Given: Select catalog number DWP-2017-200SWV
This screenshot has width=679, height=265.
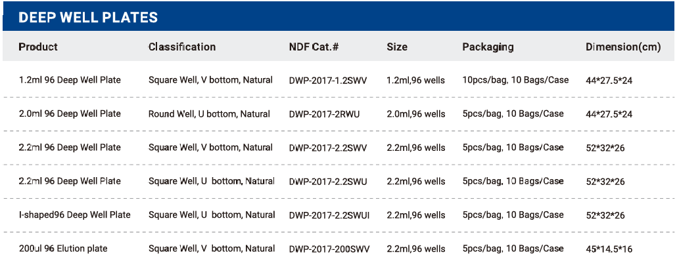Looking at the screenshot, I should click(329, 249).
